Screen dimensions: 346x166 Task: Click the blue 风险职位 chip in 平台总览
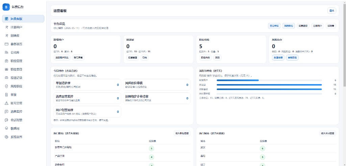pyautogui.click(x=289, y=26)
